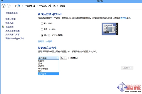Screen dimensions: 142x94
Task: Choose 调色板标题 from the dropdown list
Action: tap(49, 69)
